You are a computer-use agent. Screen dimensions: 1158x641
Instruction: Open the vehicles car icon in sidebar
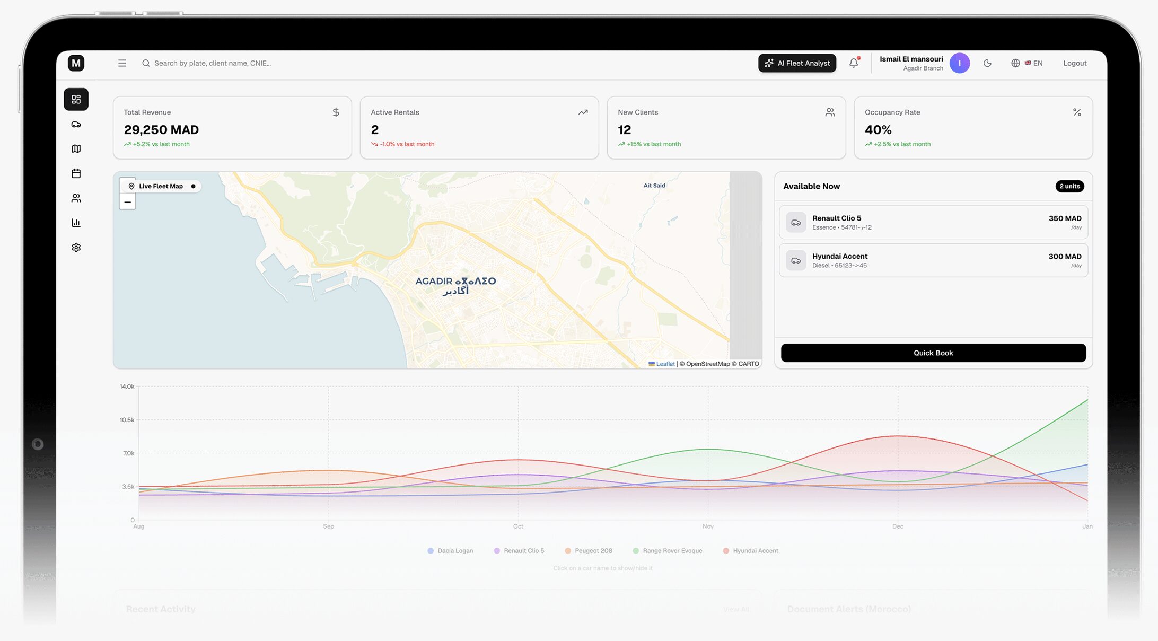tap(76, 125)
